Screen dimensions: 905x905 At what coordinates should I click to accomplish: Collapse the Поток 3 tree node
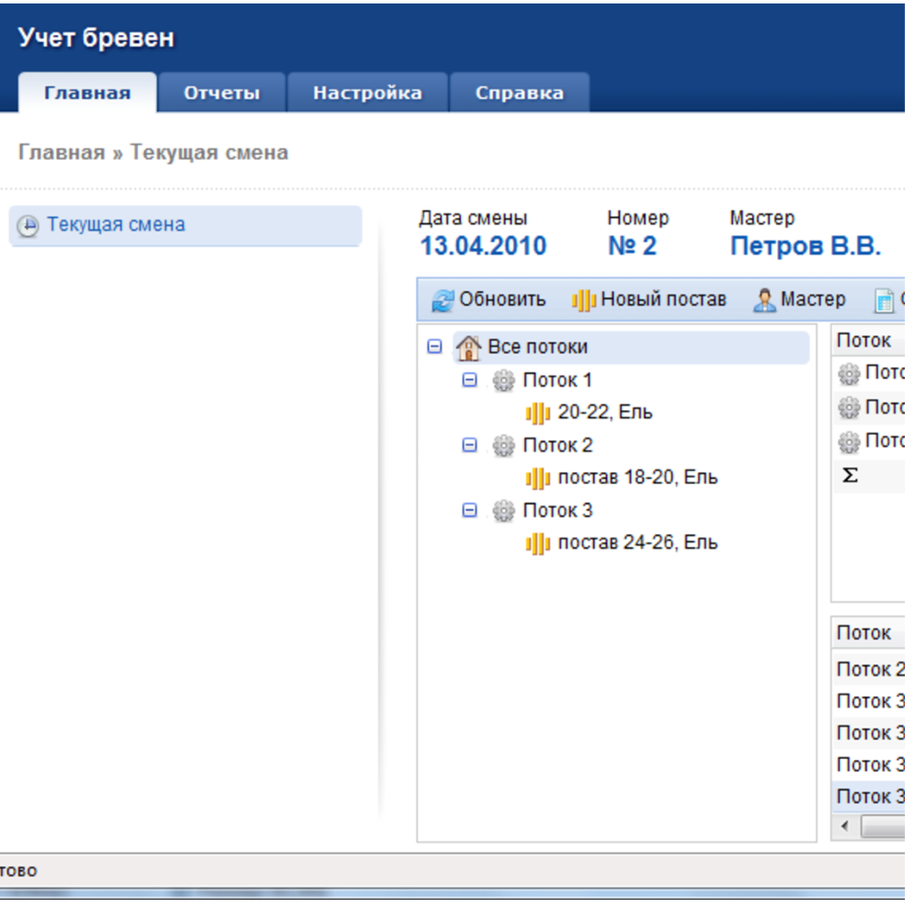click(469, 510)
